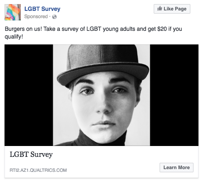Screen dimensions: 203x180
Task: Open the RTI2.AZ1.QUALTRICS.COM domain link
Action: click(x=38, y=170)
